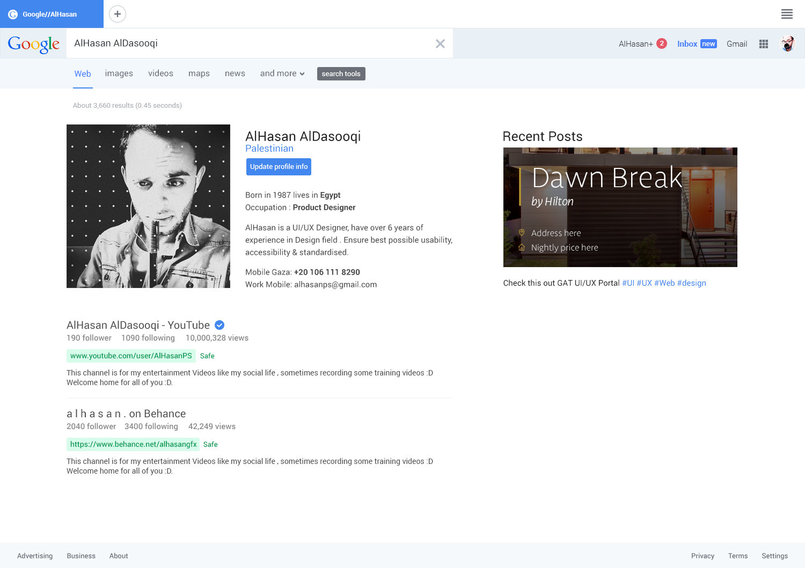Click Update profile info button
This screenshot has height=568, width=805.
(x=279, y=167)
